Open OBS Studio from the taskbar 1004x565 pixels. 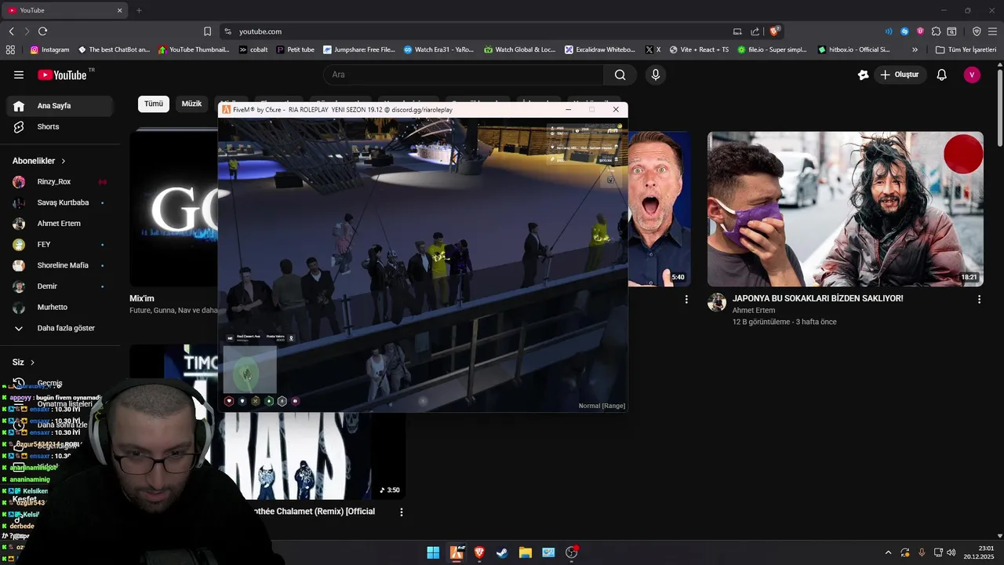click(x=572, y=552)
